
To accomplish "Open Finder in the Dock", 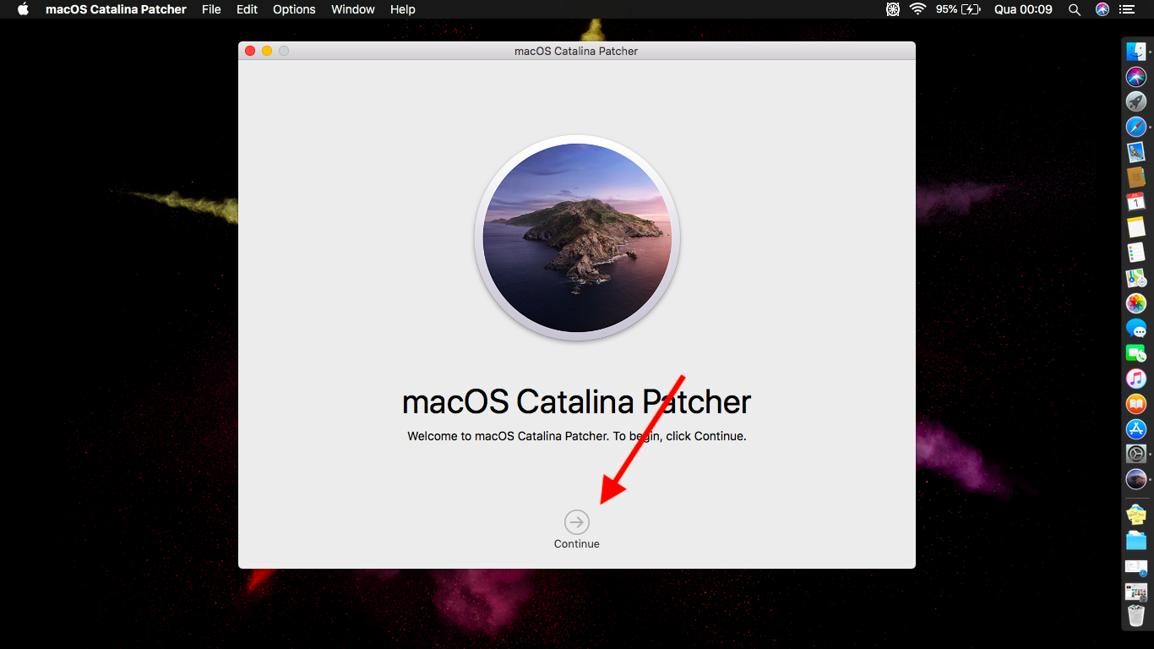I will click(1136, 52).
